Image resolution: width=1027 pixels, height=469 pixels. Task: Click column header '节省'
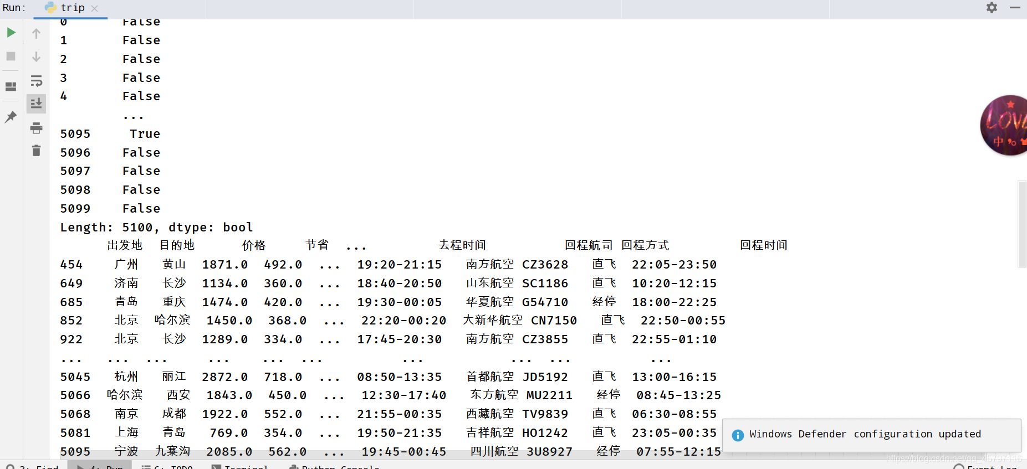click(317, 245)
